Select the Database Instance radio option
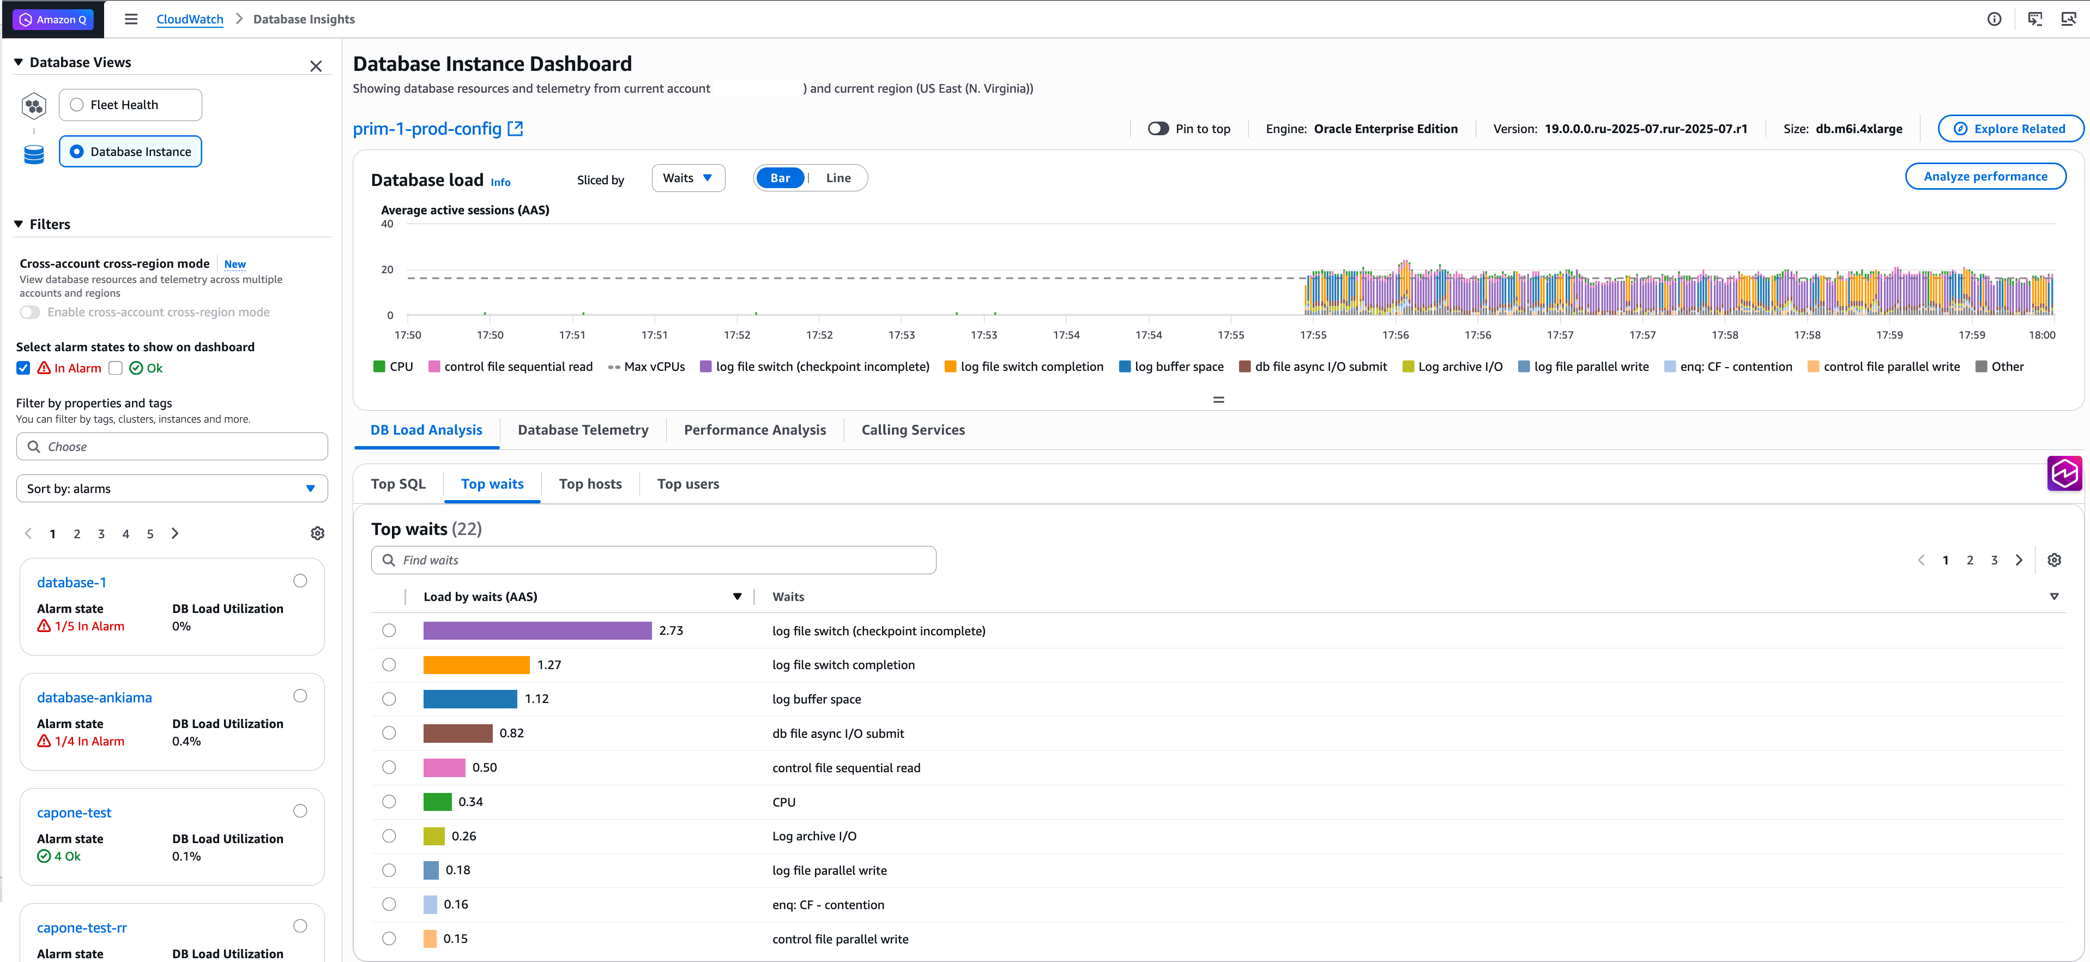 click(x=76, y=152)
